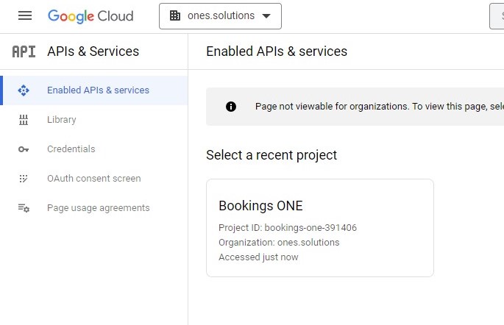
Task: Open the Bookings ONE project card
Action: [319, 228]
